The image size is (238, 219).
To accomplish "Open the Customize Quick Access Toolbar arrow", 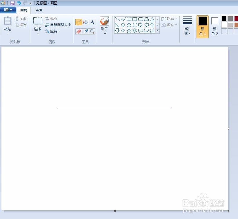I will (30, 3).
